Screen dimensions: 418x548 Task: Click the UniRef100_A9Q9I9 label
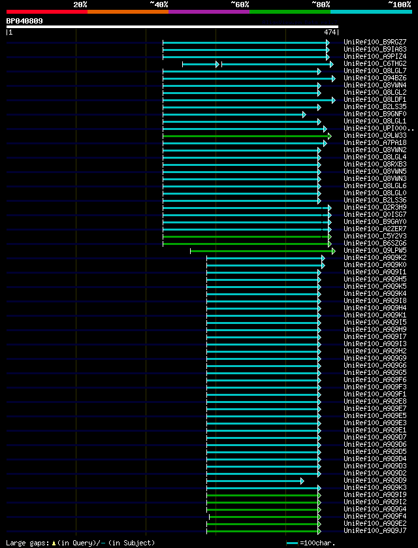375,494
